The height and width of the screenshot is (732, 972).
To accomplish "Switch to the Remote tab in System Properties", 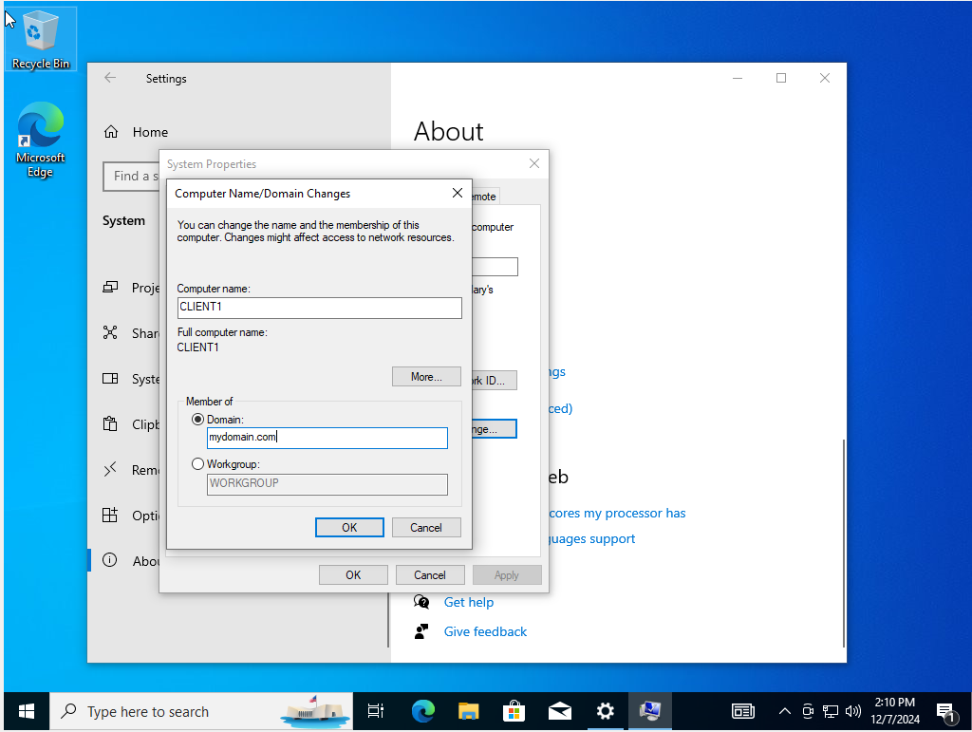I will (484, 197).
